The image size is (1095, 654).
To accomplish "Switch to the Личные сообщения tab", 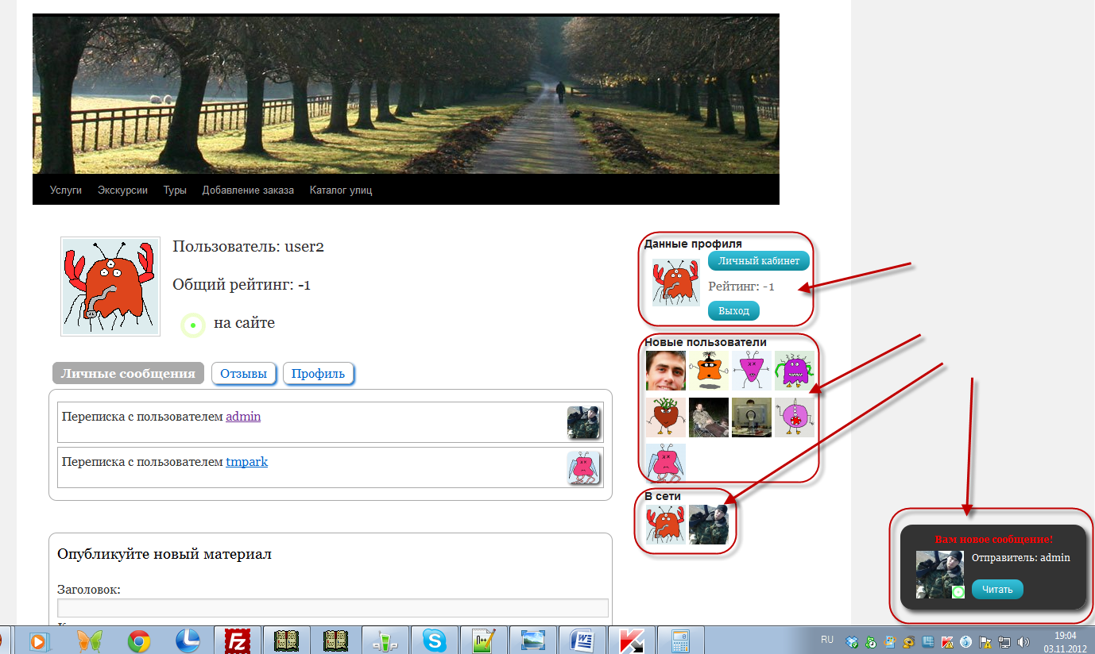I will pyautogui.click(x=128, y=374).
